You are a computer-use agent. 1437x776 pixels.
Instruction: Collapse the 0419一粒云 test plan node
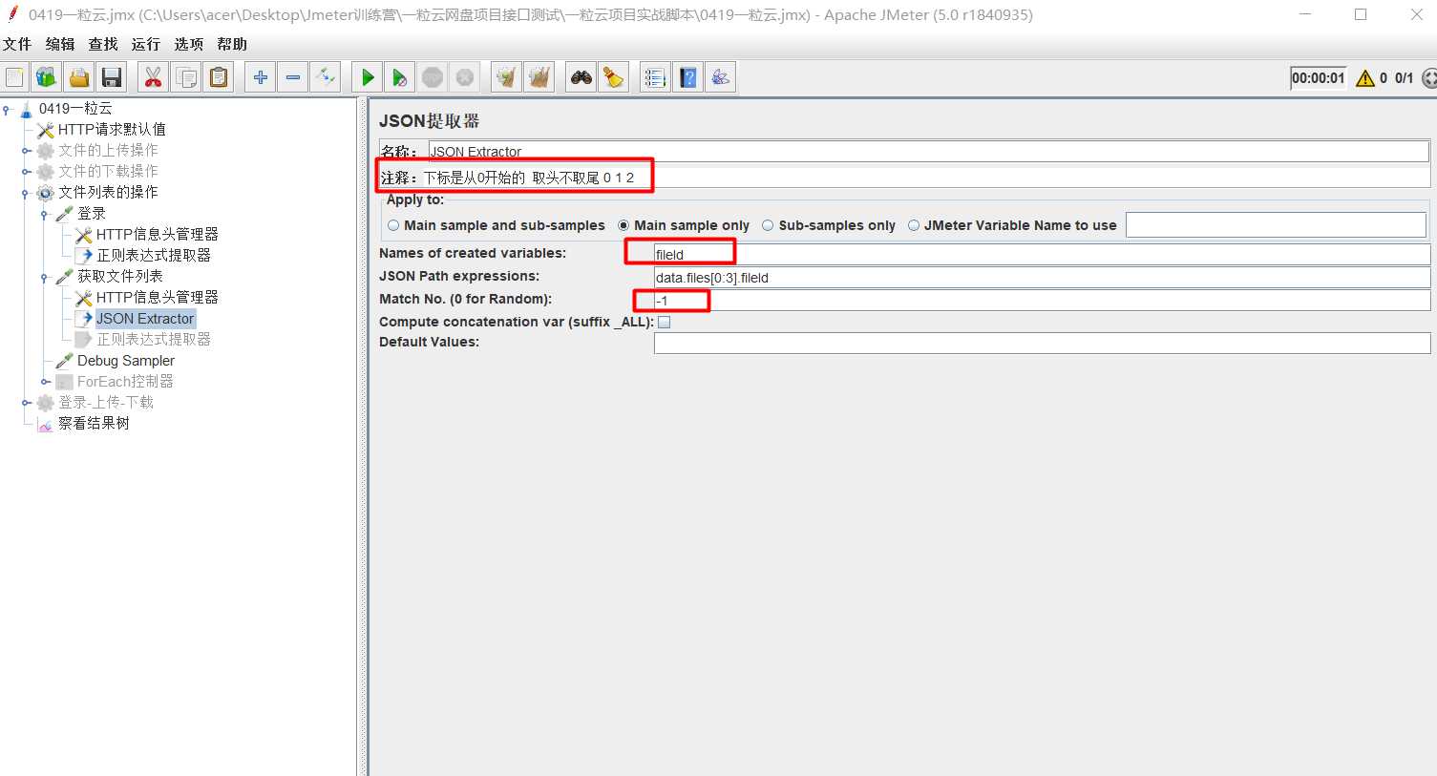click(x=7, y=109)
